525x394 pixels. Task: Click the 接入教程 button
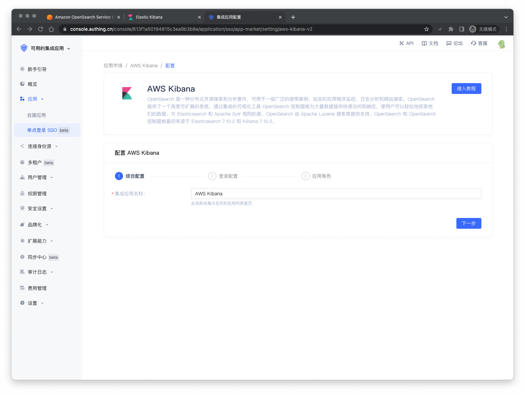466,89
